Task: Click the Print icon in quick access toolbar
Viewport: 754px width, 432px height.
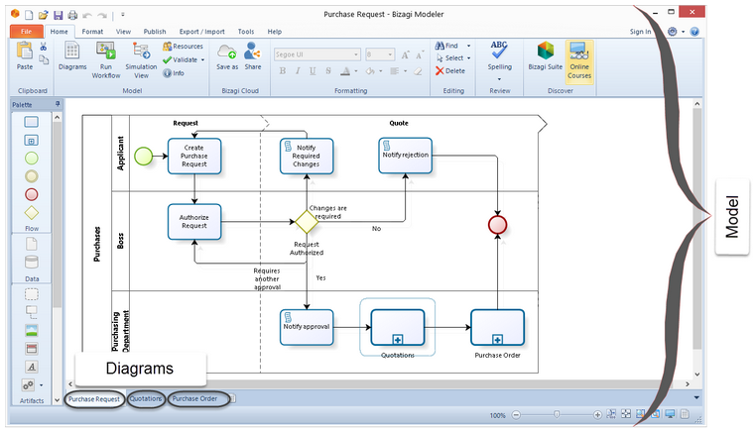Action: coord(72,16)
